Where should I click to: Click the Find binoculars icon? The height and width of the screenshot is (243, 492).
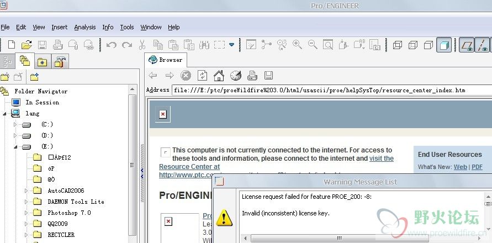[x=204, y=45]
